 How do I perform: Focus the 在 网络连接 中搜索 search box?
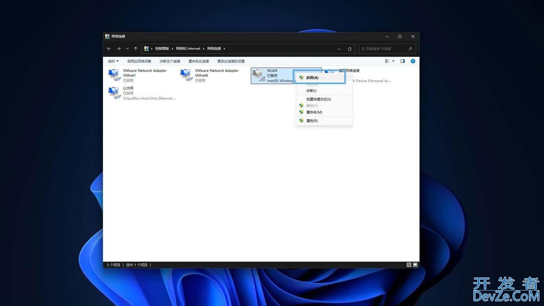point(387,49)
